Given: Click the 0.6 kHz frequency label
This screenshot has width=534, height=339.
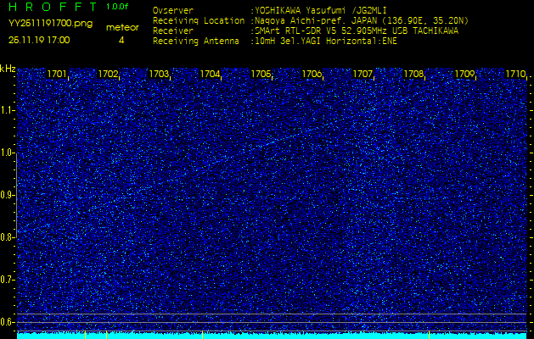Looking at the screenshot, I should tap(8, 322).
